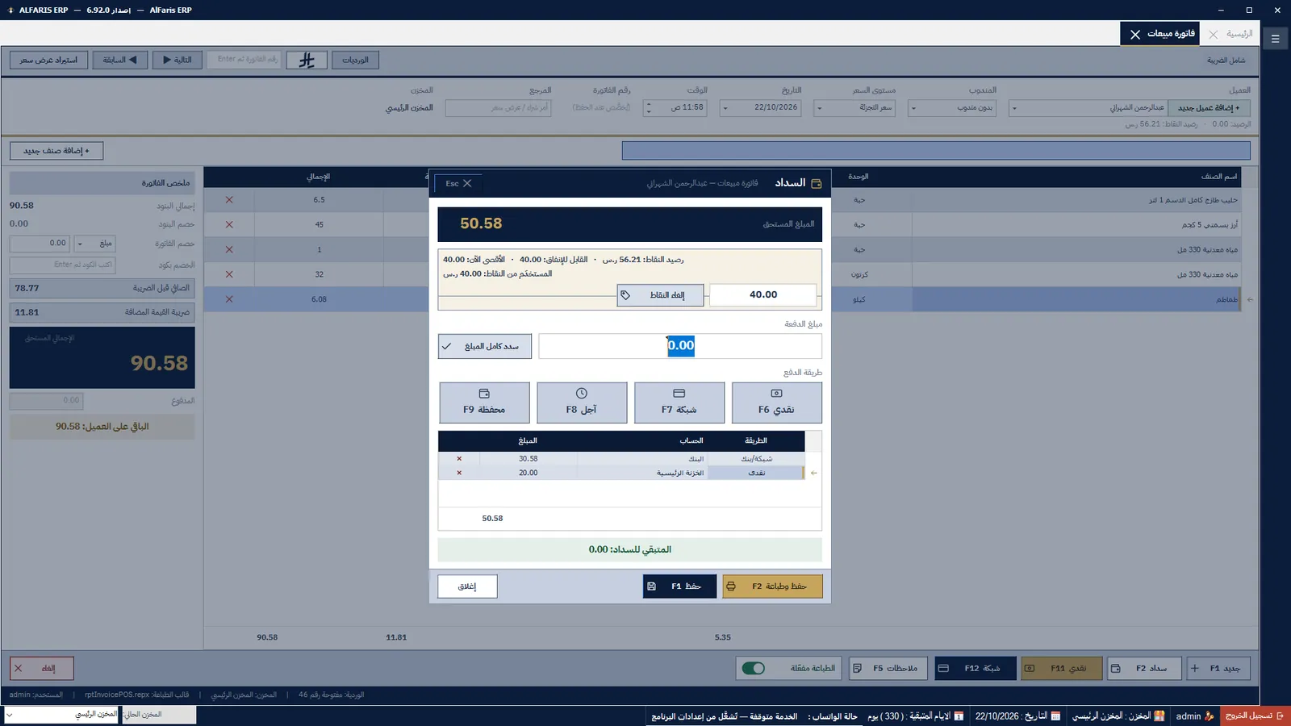Click time spinner arrows
Viewport: 1291px width, 726px height.
click(649, 107)
